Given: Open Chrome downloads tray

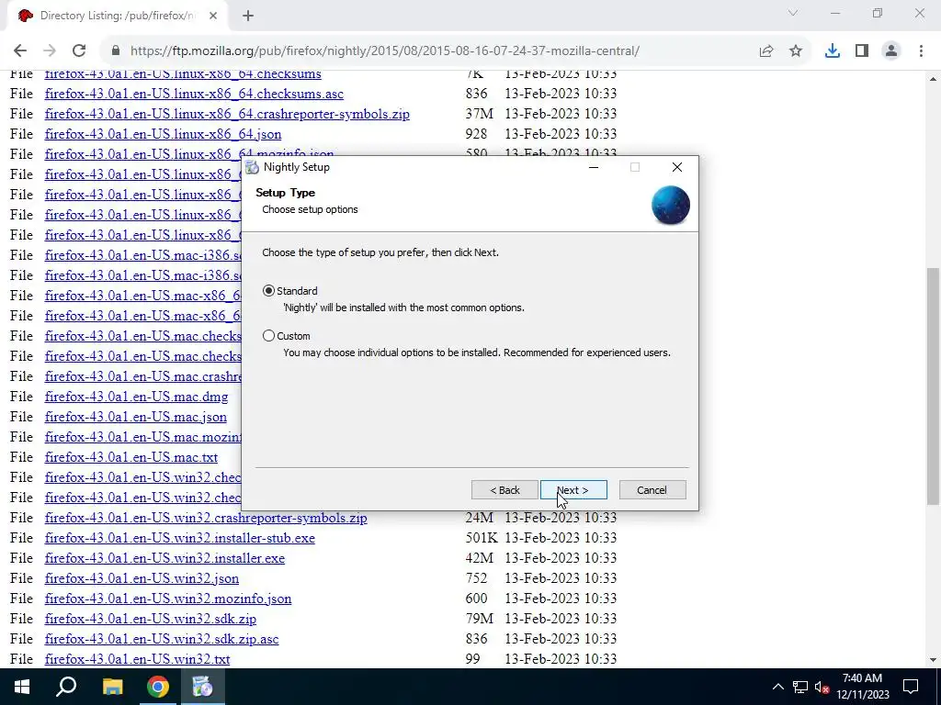Looking at the screenshot, I should click(833, 51).
